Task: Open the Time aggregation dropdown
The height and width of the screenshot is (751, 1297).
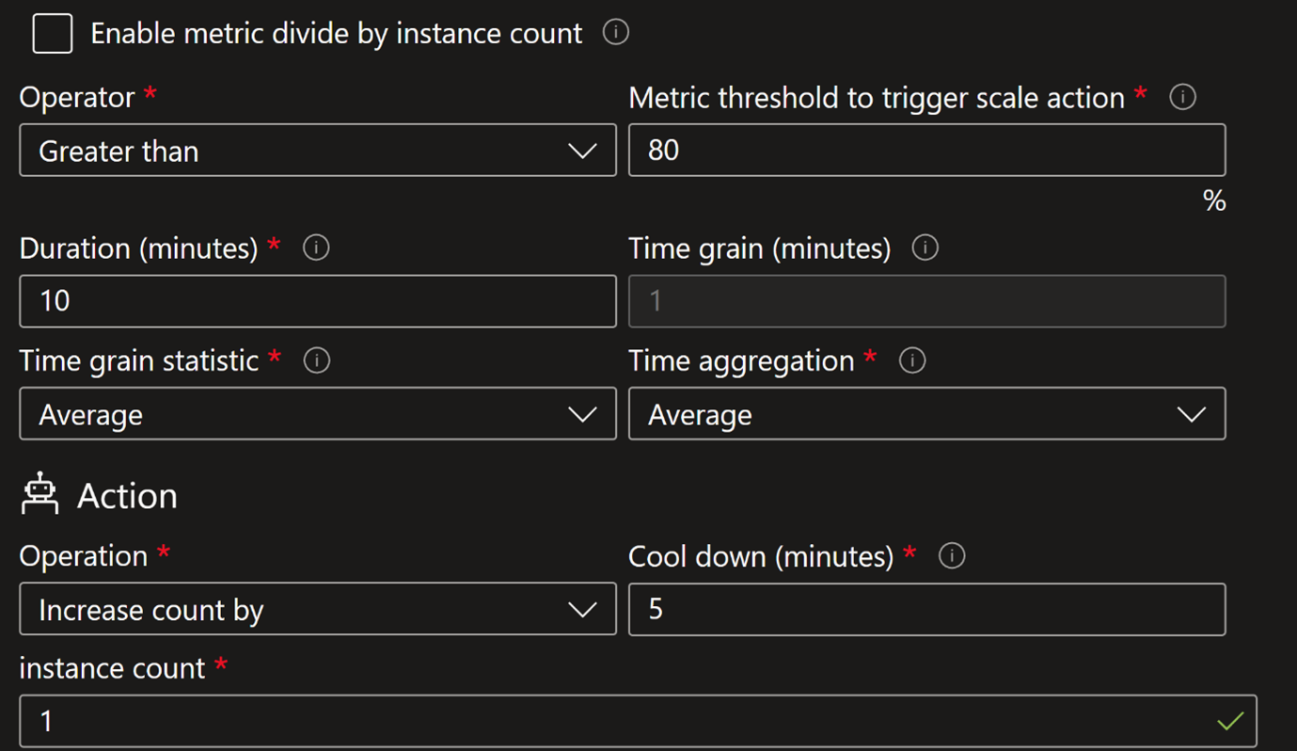Action: click(926, 414)
